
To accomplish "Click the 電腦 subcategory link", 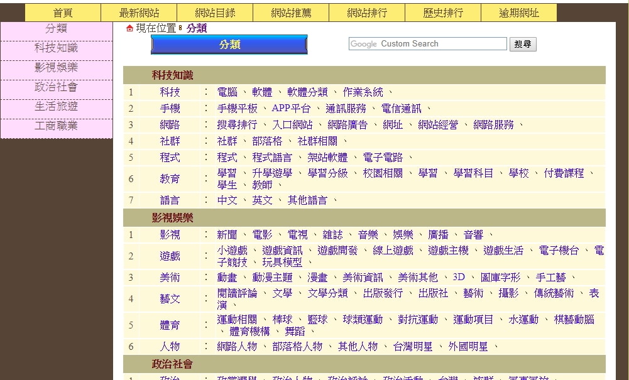I will coord(227,92).
